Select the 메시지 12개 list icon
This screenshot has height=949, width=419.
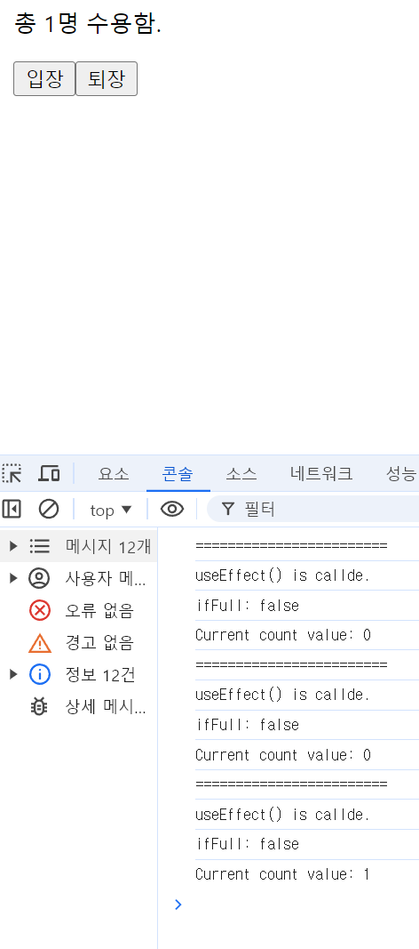click(40, 546)
